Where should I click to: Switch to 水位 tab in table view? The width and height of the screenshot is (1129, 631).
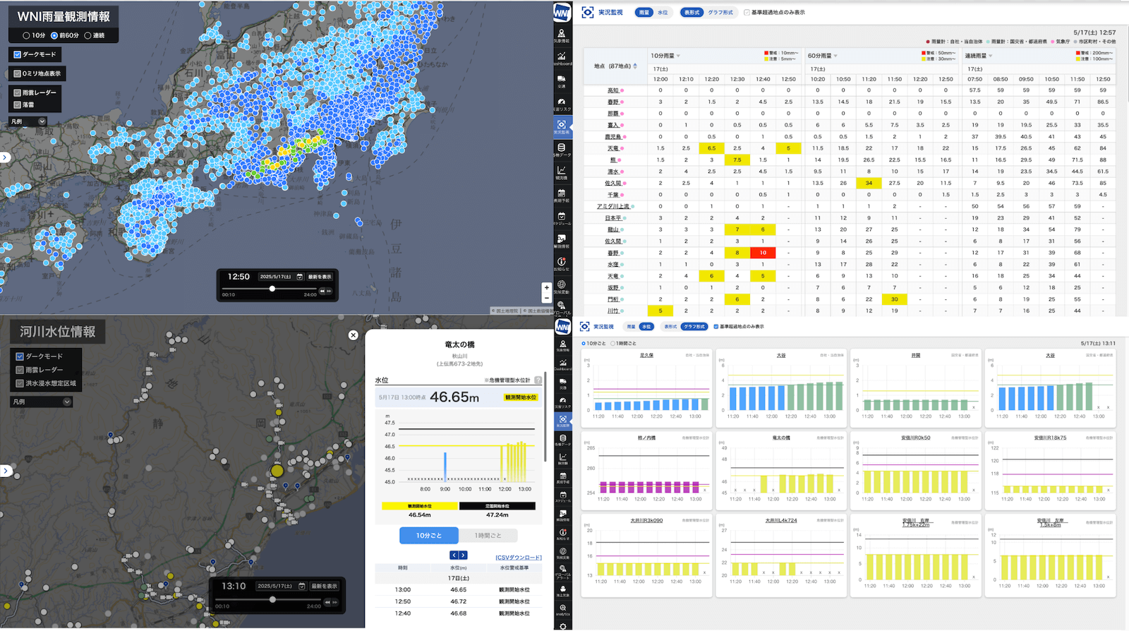click(x=663, y=13)
